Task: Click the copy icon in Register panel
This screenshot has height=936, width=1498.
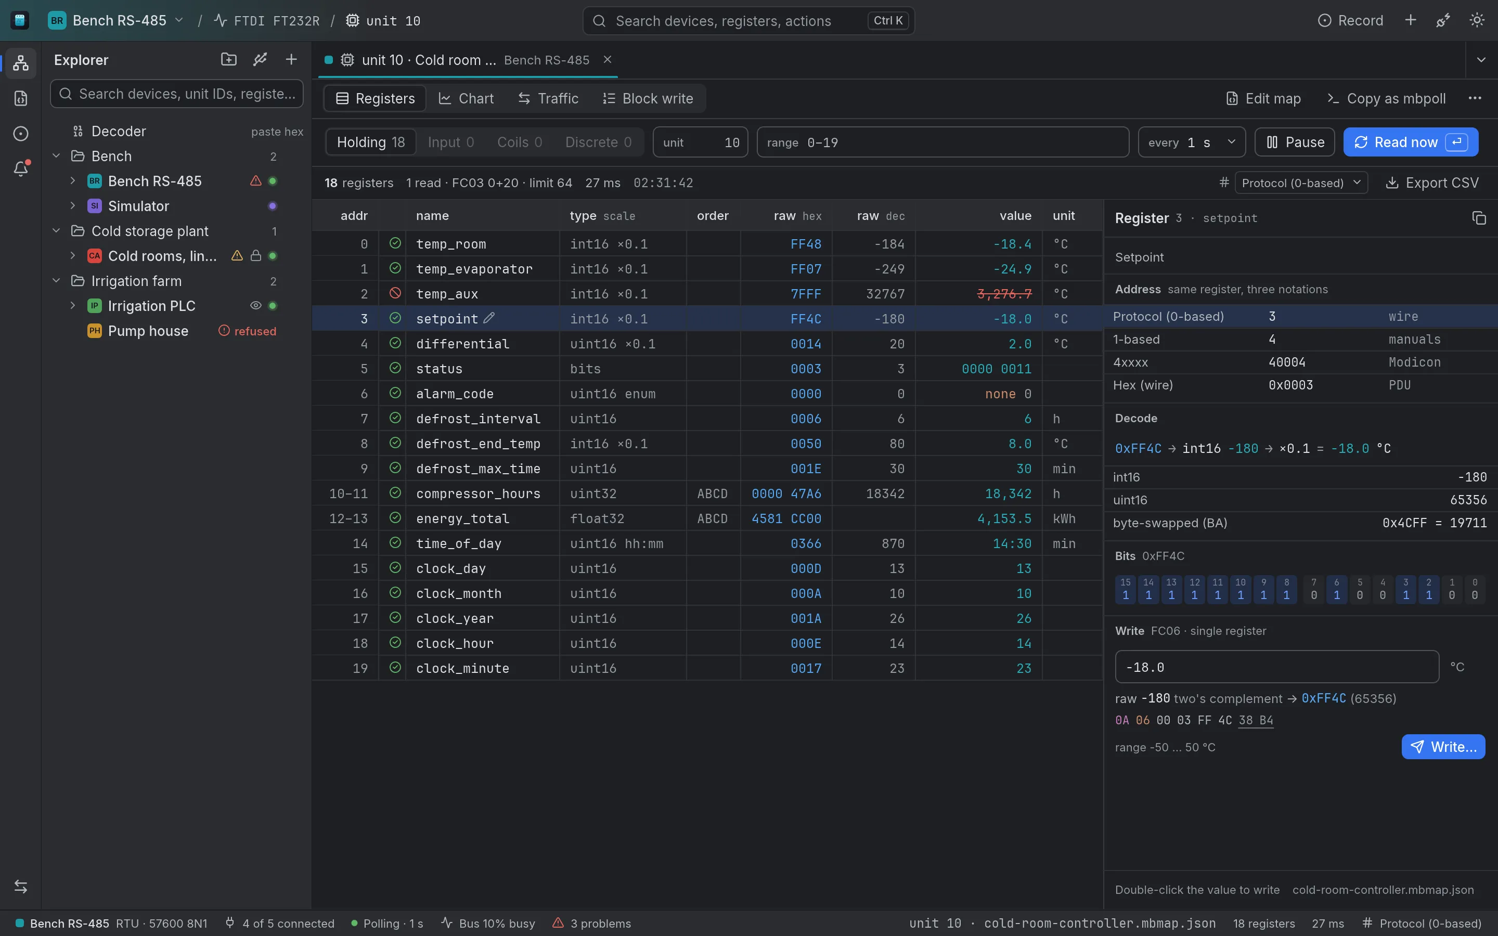Action: [1478, 218]
